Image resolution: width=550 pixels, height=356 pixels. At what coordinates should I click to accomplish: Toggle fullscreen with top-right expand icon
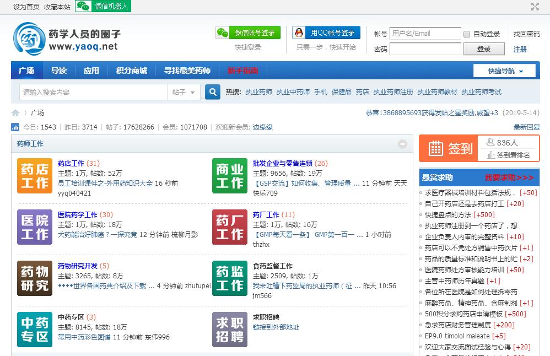535,7
